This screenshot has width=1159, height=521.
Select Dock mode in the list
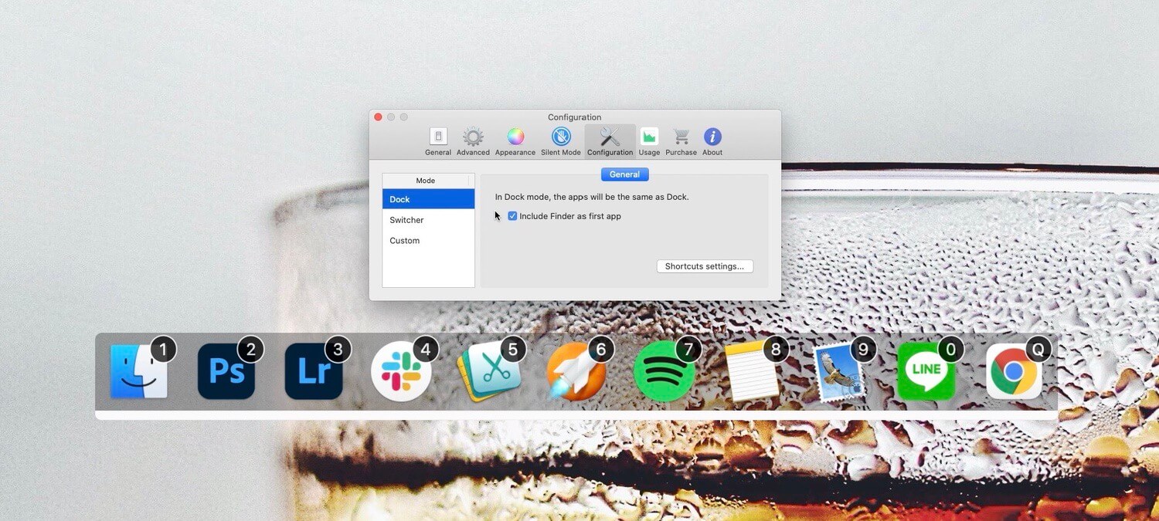click(428, 199)
